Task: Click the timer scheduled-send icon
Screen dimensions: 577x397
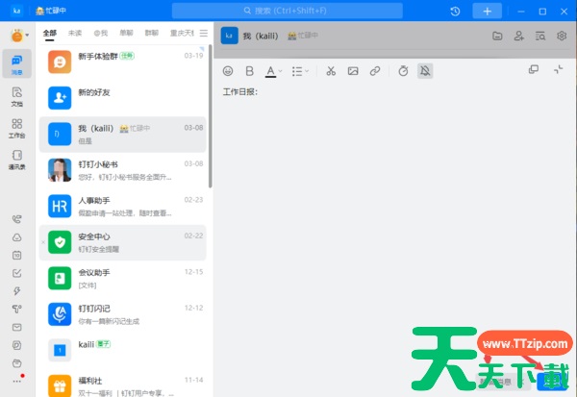Action: tap(403, 70)
